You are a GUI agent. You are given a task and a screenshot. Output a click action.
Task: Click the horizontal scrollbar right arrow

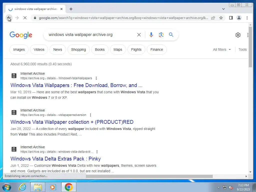pos(246,176)
